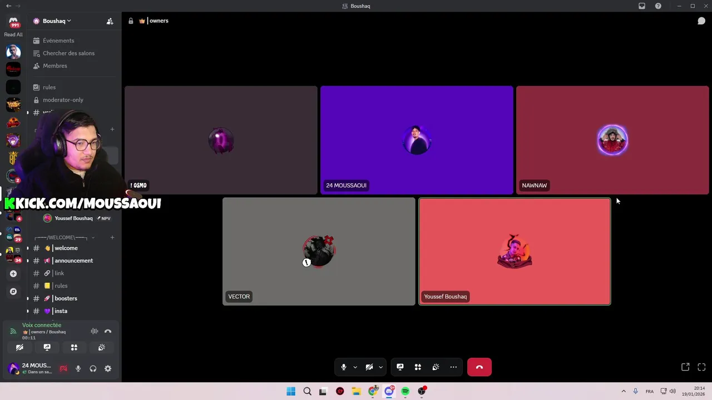Click the red crossed game-controller icon

click(63, 368)
